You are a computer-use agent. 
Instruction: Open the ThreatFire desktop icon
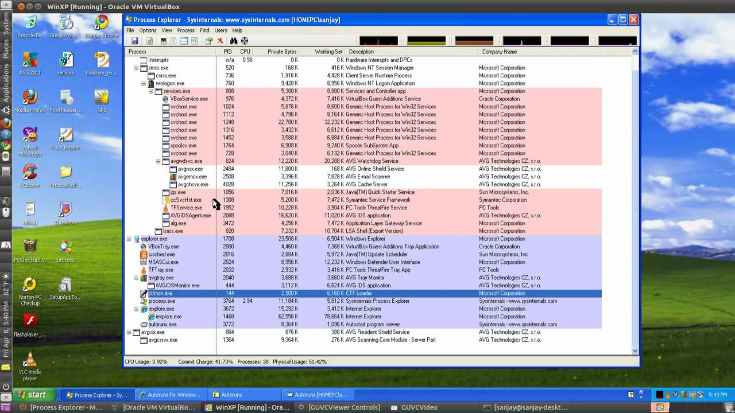tap(65, 213)
